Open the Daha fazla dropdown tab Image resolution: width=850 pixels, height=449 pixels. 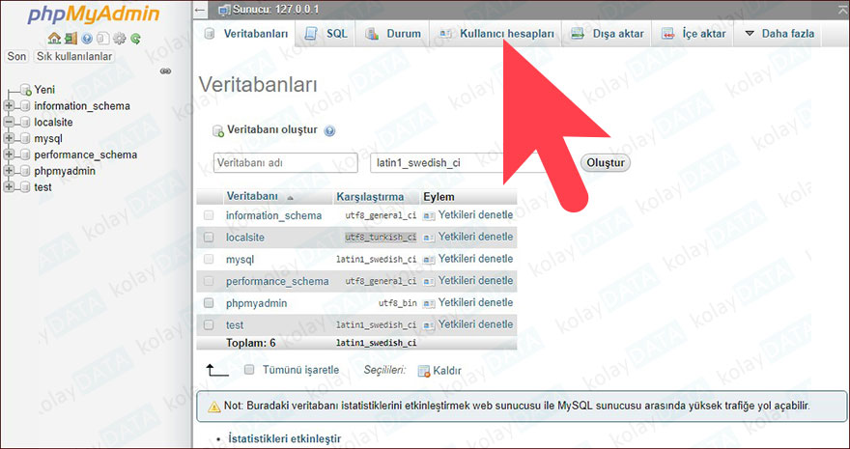click(x=779, y=34)
